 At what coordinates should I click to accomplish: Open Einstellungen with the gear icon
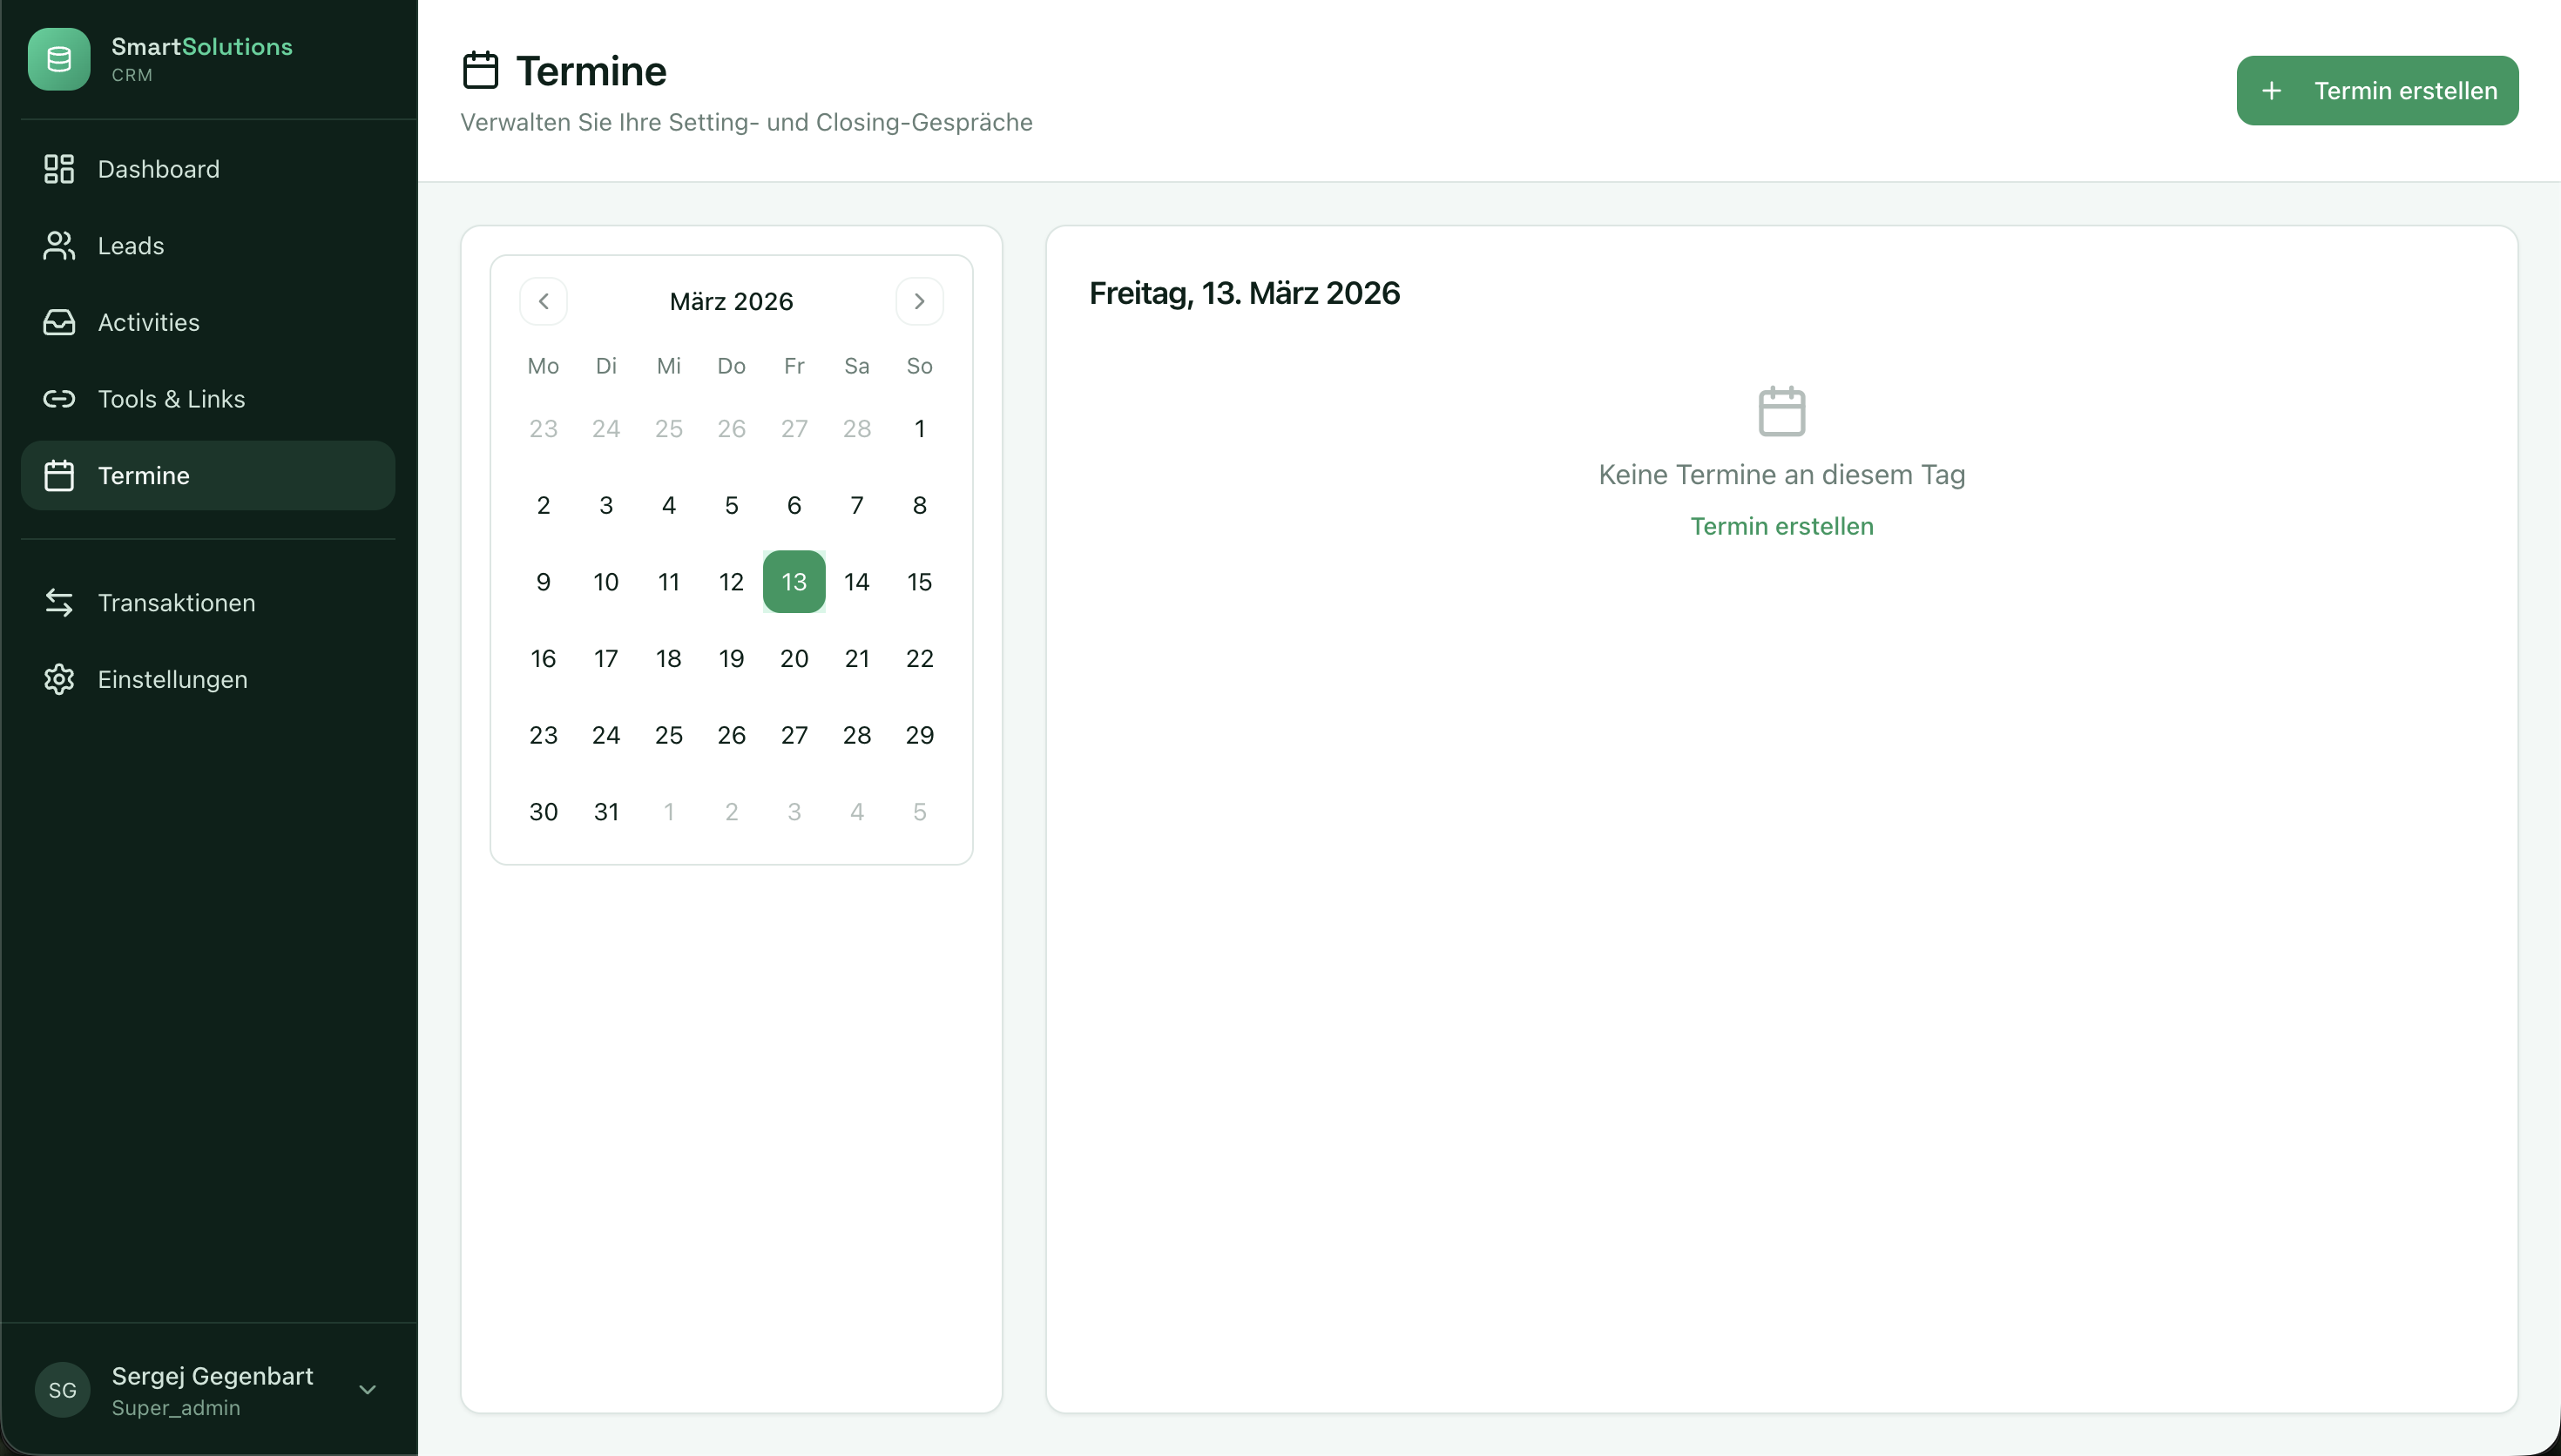tap(59, 679)
